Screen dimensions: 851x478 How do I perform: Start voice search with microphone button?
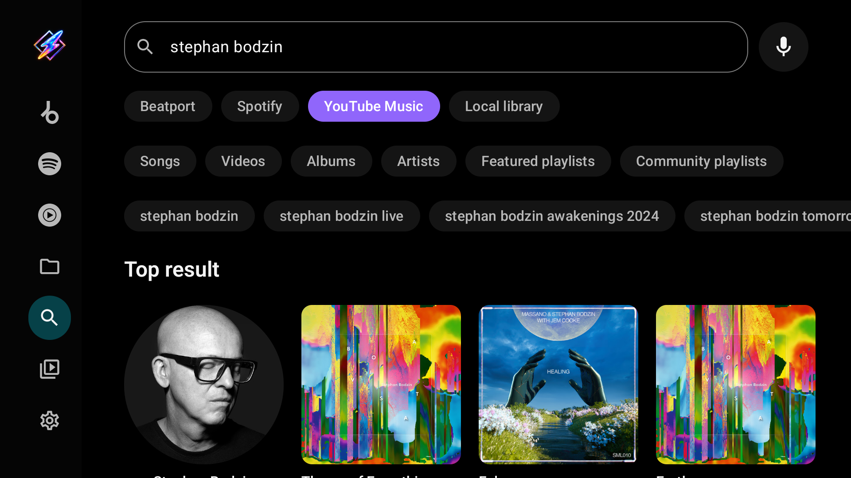(784, 47)
